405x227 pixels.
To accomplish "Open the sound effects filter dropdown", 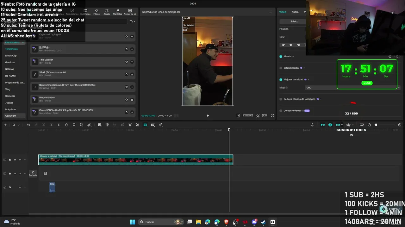I will [133, 21].
